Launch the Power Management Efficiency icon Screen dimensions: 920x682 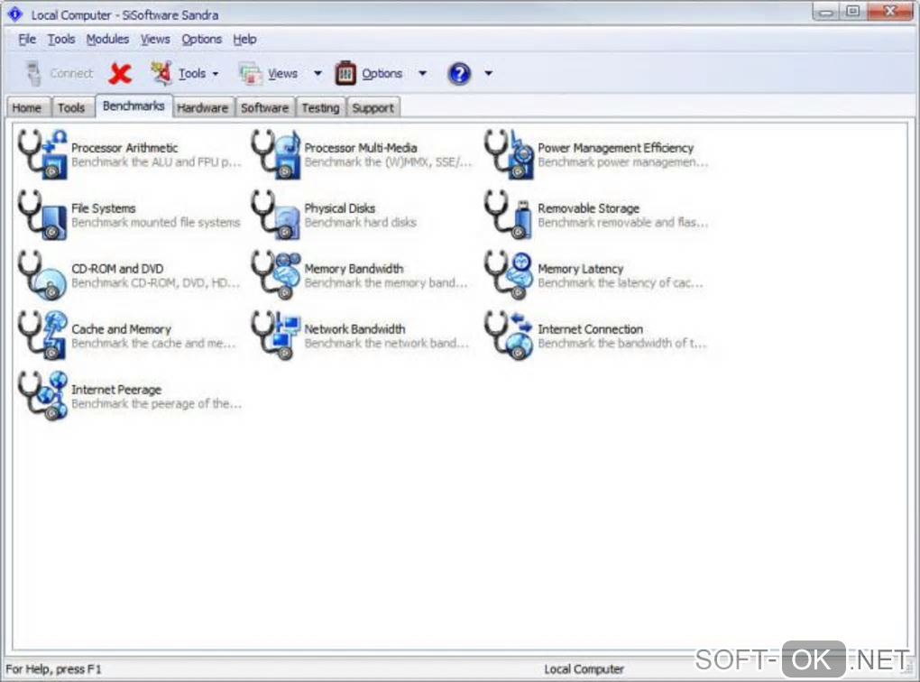510,154
